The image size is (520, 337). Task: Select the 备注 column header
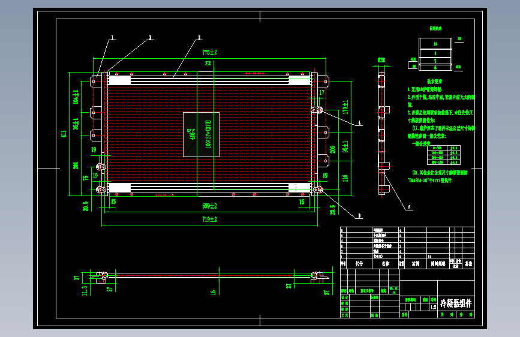(468, 264)
